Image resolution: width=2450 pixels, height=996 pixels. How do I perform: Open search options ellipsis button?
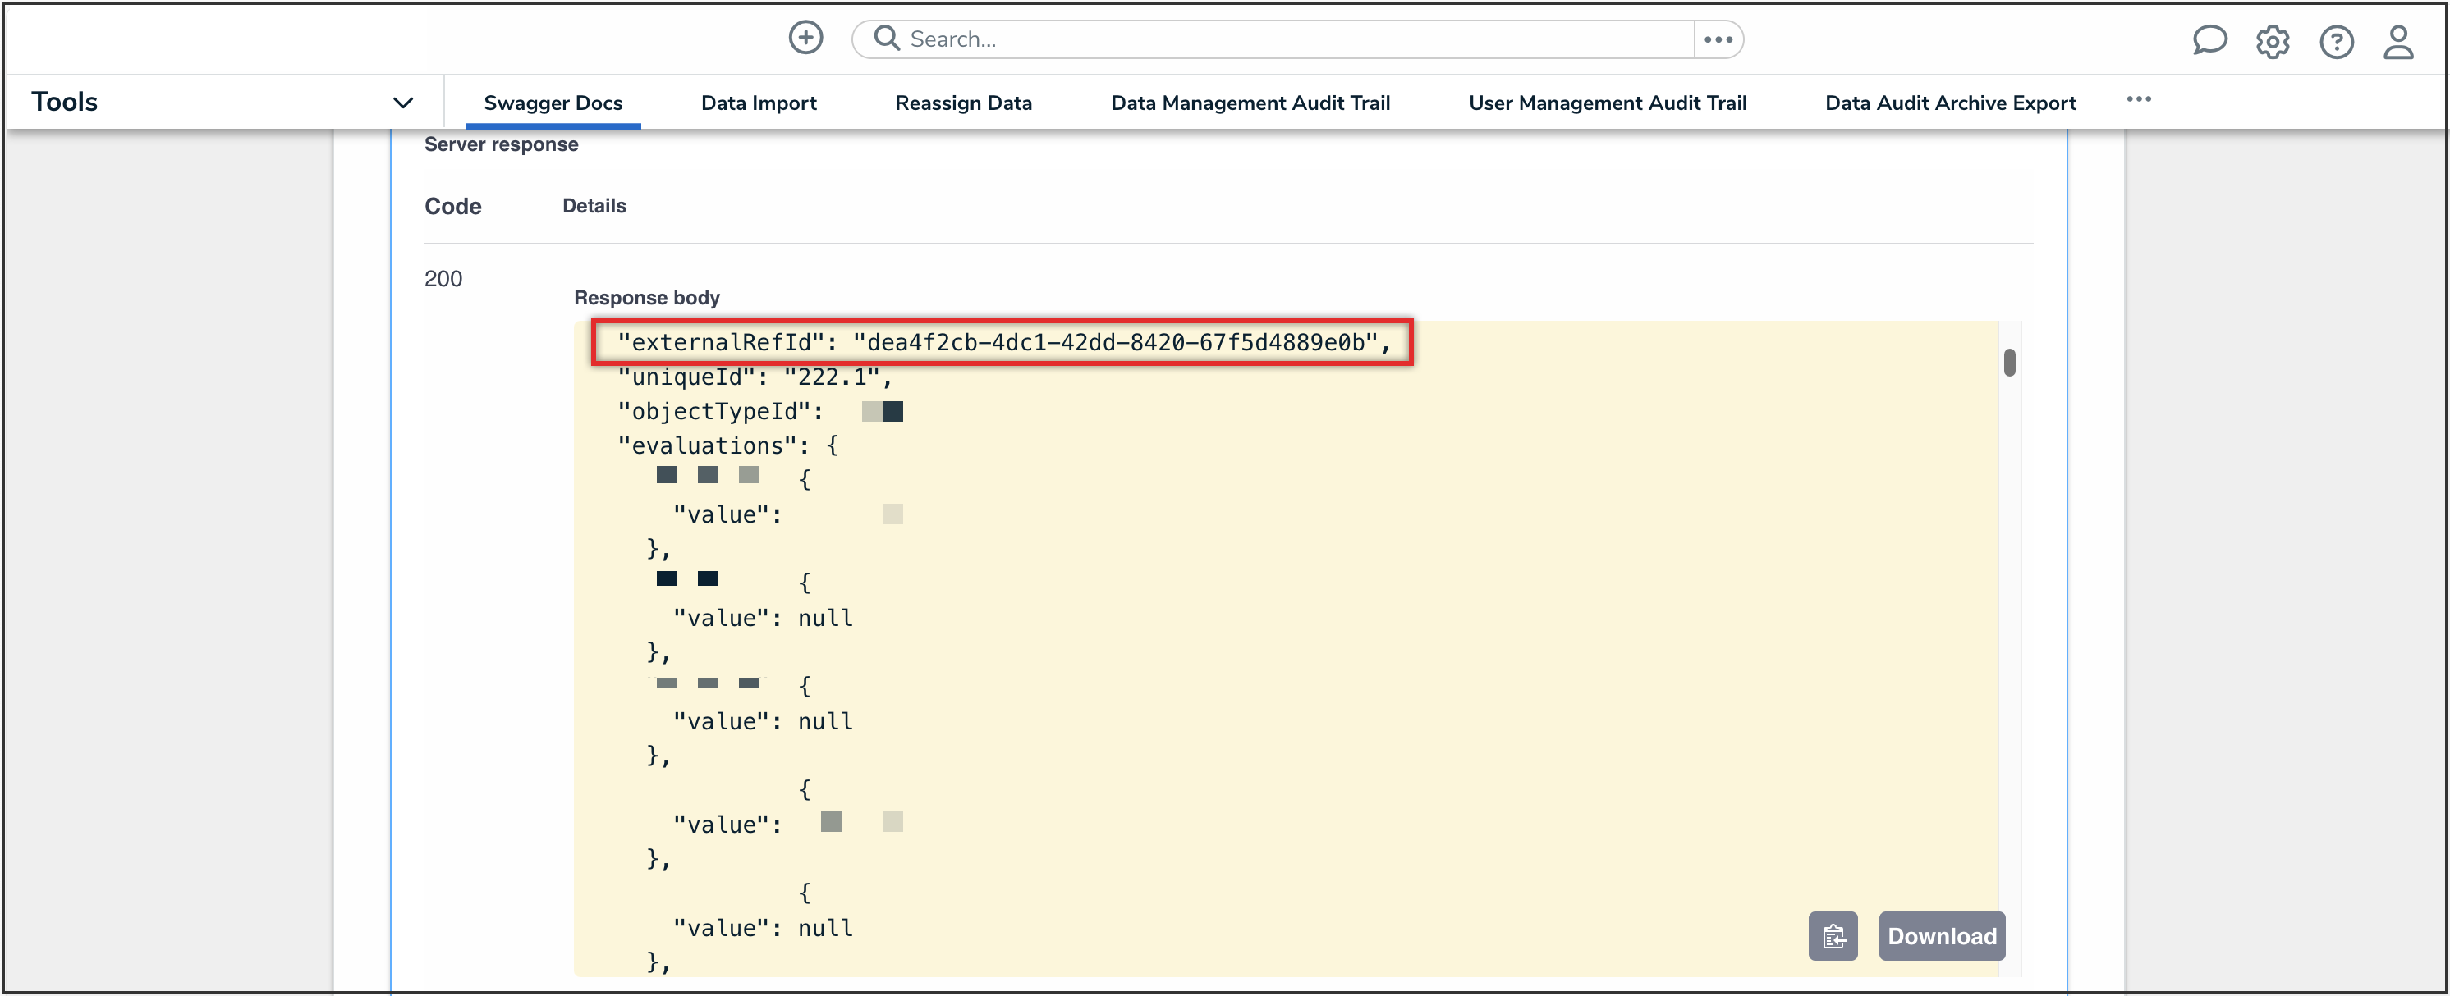[1718, 39]
